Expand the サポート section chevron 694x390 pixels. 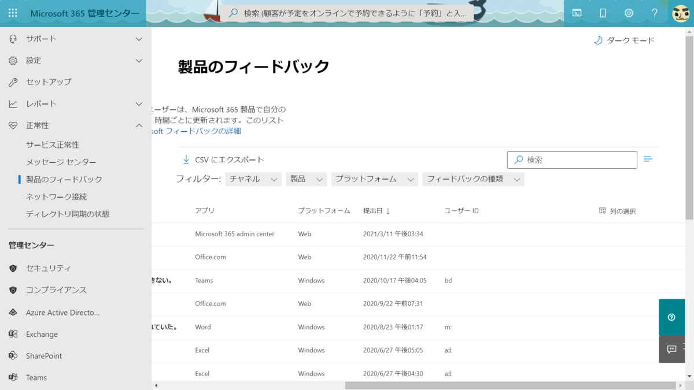pyautogui.click(x=139, y=39)
